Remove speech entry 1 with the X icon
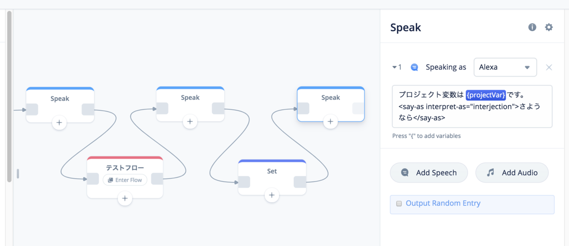Screen dimensions: 569x246 click(x=549, y=67)
